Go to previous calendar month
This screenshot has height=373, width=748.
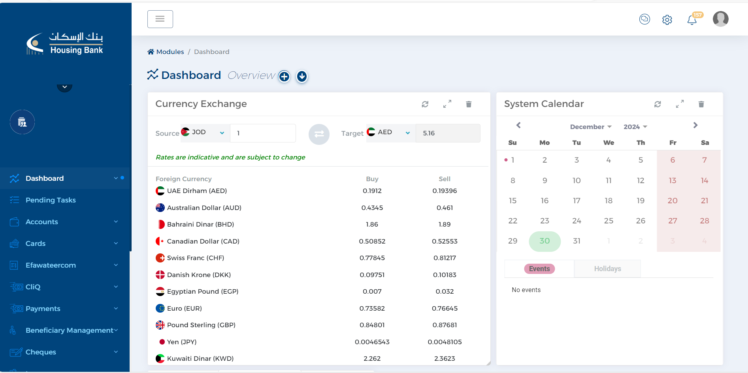click(518, 125)
